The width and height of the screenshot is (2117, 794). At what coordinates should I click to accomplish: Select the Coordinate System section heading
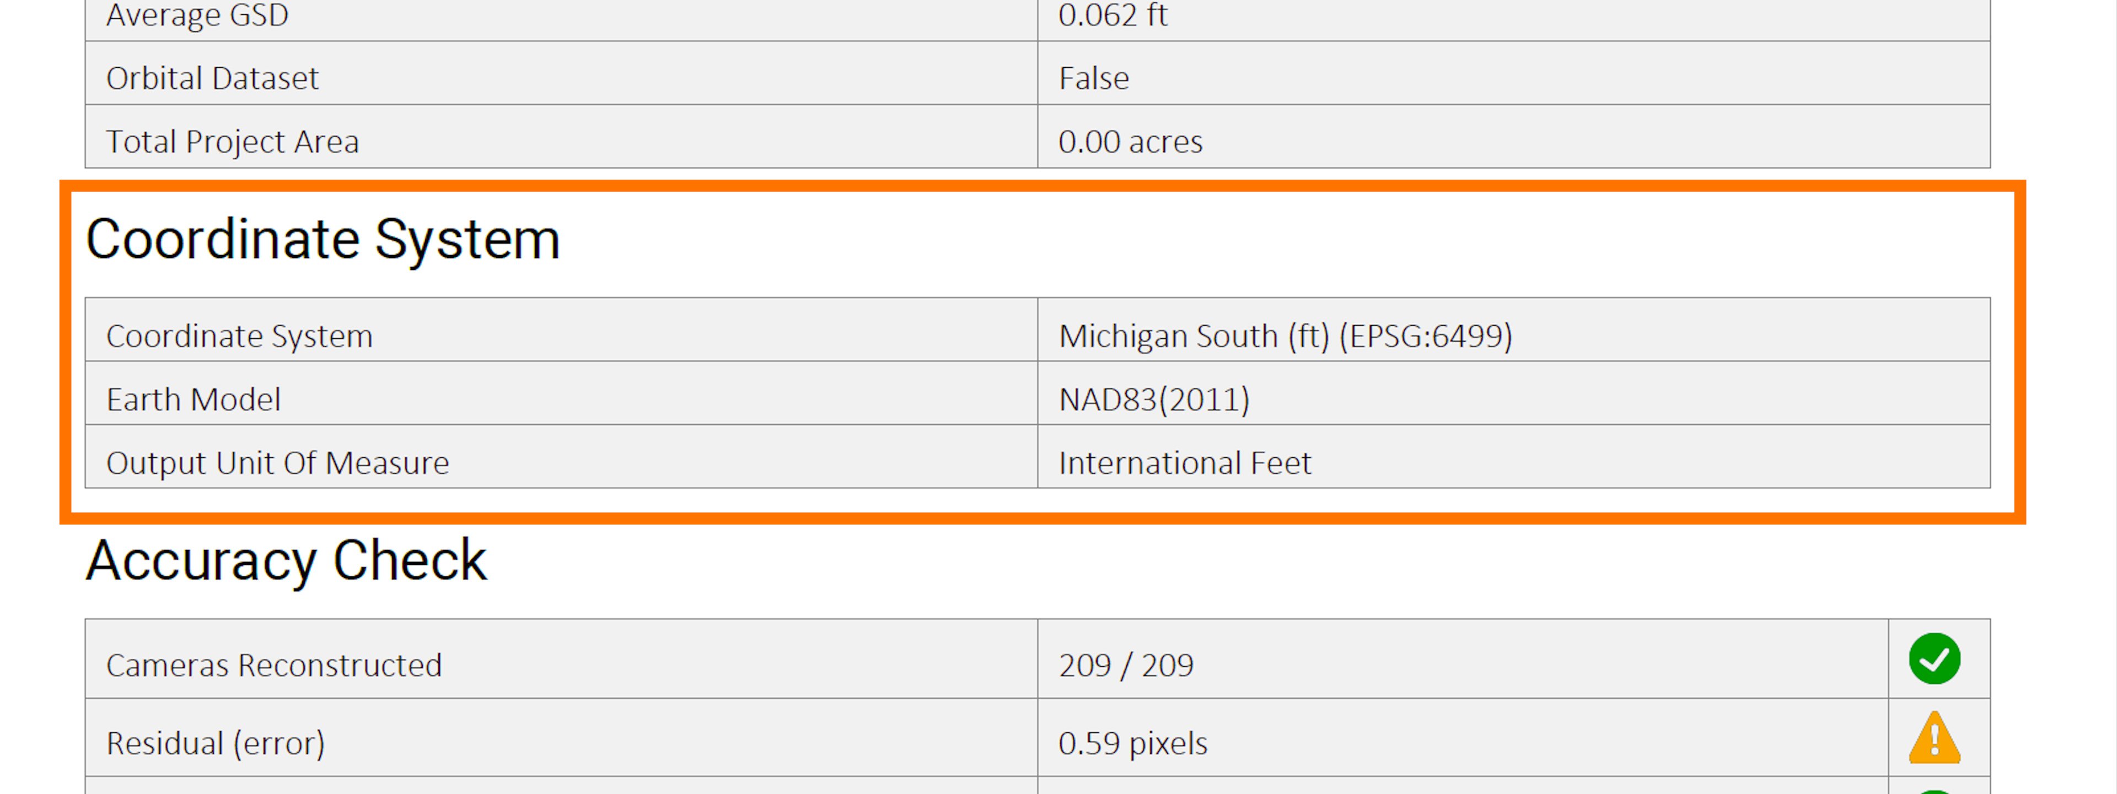pyautogui.click(x=323, y=240)
